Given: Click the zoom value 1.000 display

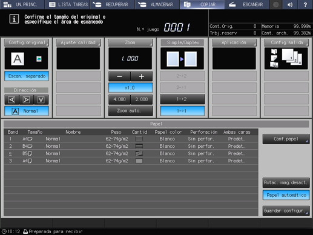Looking at the screenshot, I should point(130,59).
